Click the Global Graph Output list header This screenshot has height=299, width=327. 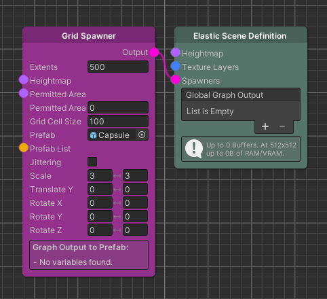pyautogui.click(x=241, y=95)
